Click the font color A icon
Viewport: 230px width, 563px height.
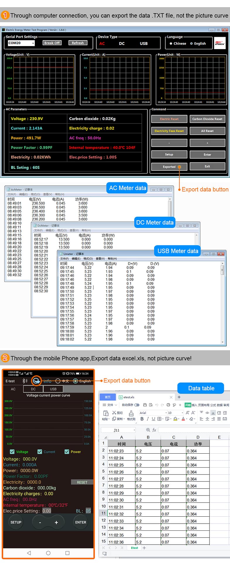click(x=183, y=419)
